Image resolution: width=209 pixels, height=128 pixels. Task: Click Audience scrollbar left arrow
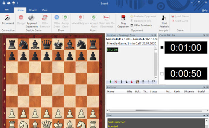pyautogui.click(x=108, y=111)
